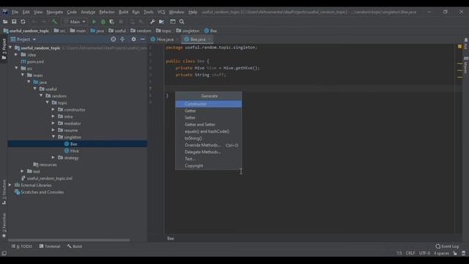469x264 pixels.
Task: Open Project panel gear options
Action: click(x=133, y=39)
